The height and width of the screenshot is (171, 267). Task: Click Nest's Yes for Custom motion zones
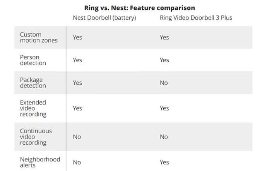click(x=77, y=38)
